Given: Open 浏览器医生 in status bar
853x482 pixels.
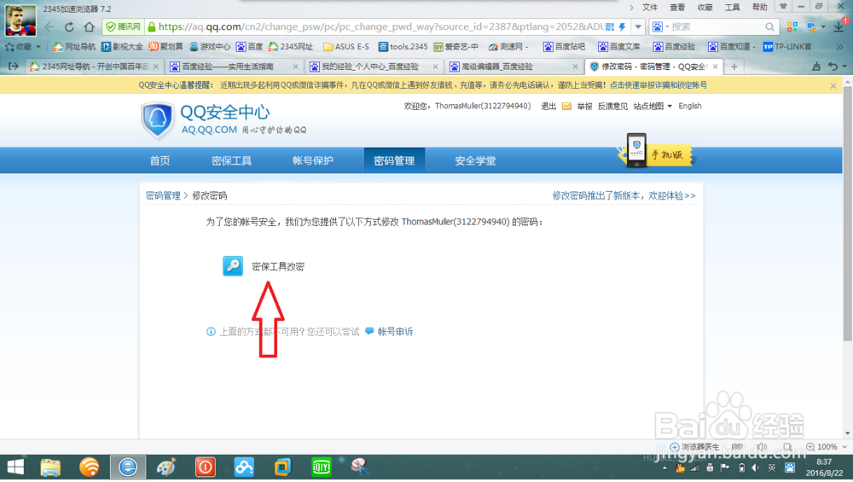Looking at the screenshot, I should pyautogui.click(x=694, y=447).
